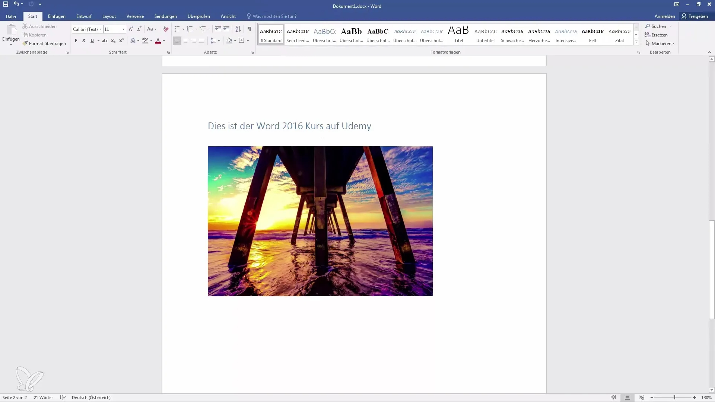The height and width of the screenshot is (402, 715).
Task: Collapse the ribbon arrow
Action: tap(709, 52)
